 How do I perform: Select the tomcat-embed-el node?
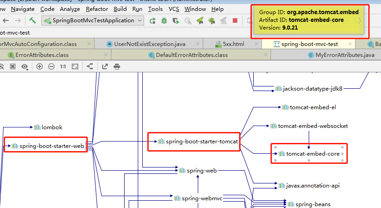tap(309, 107)
